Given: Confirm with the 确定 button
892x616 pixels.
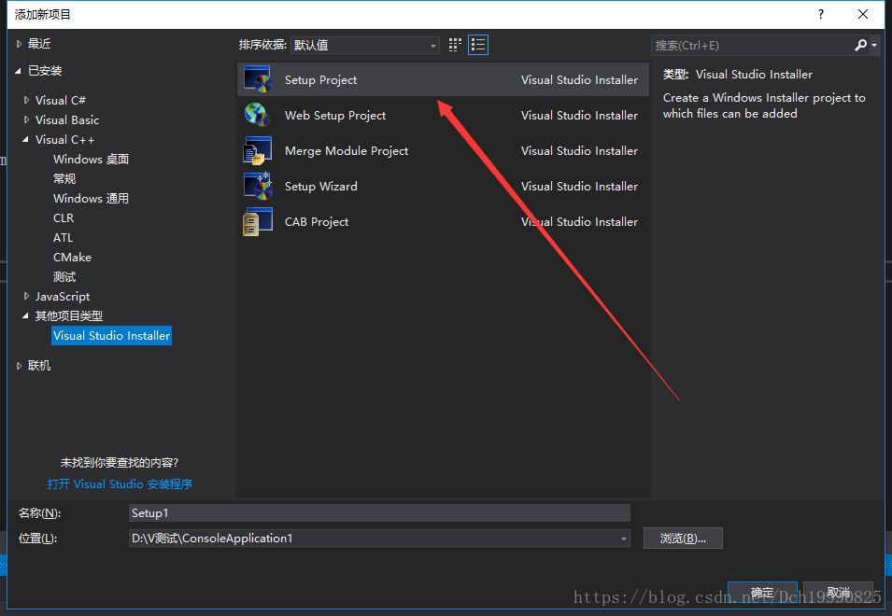Looking at the screenshot, I should [x=762, y=593].
